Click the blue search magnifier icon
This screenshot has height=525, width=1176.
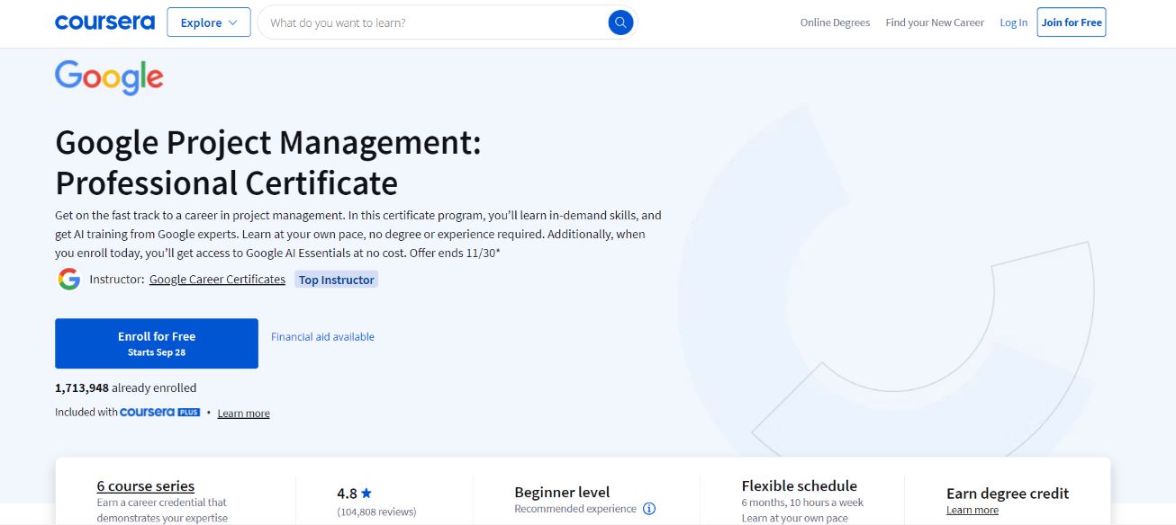[x=620, y=22]
